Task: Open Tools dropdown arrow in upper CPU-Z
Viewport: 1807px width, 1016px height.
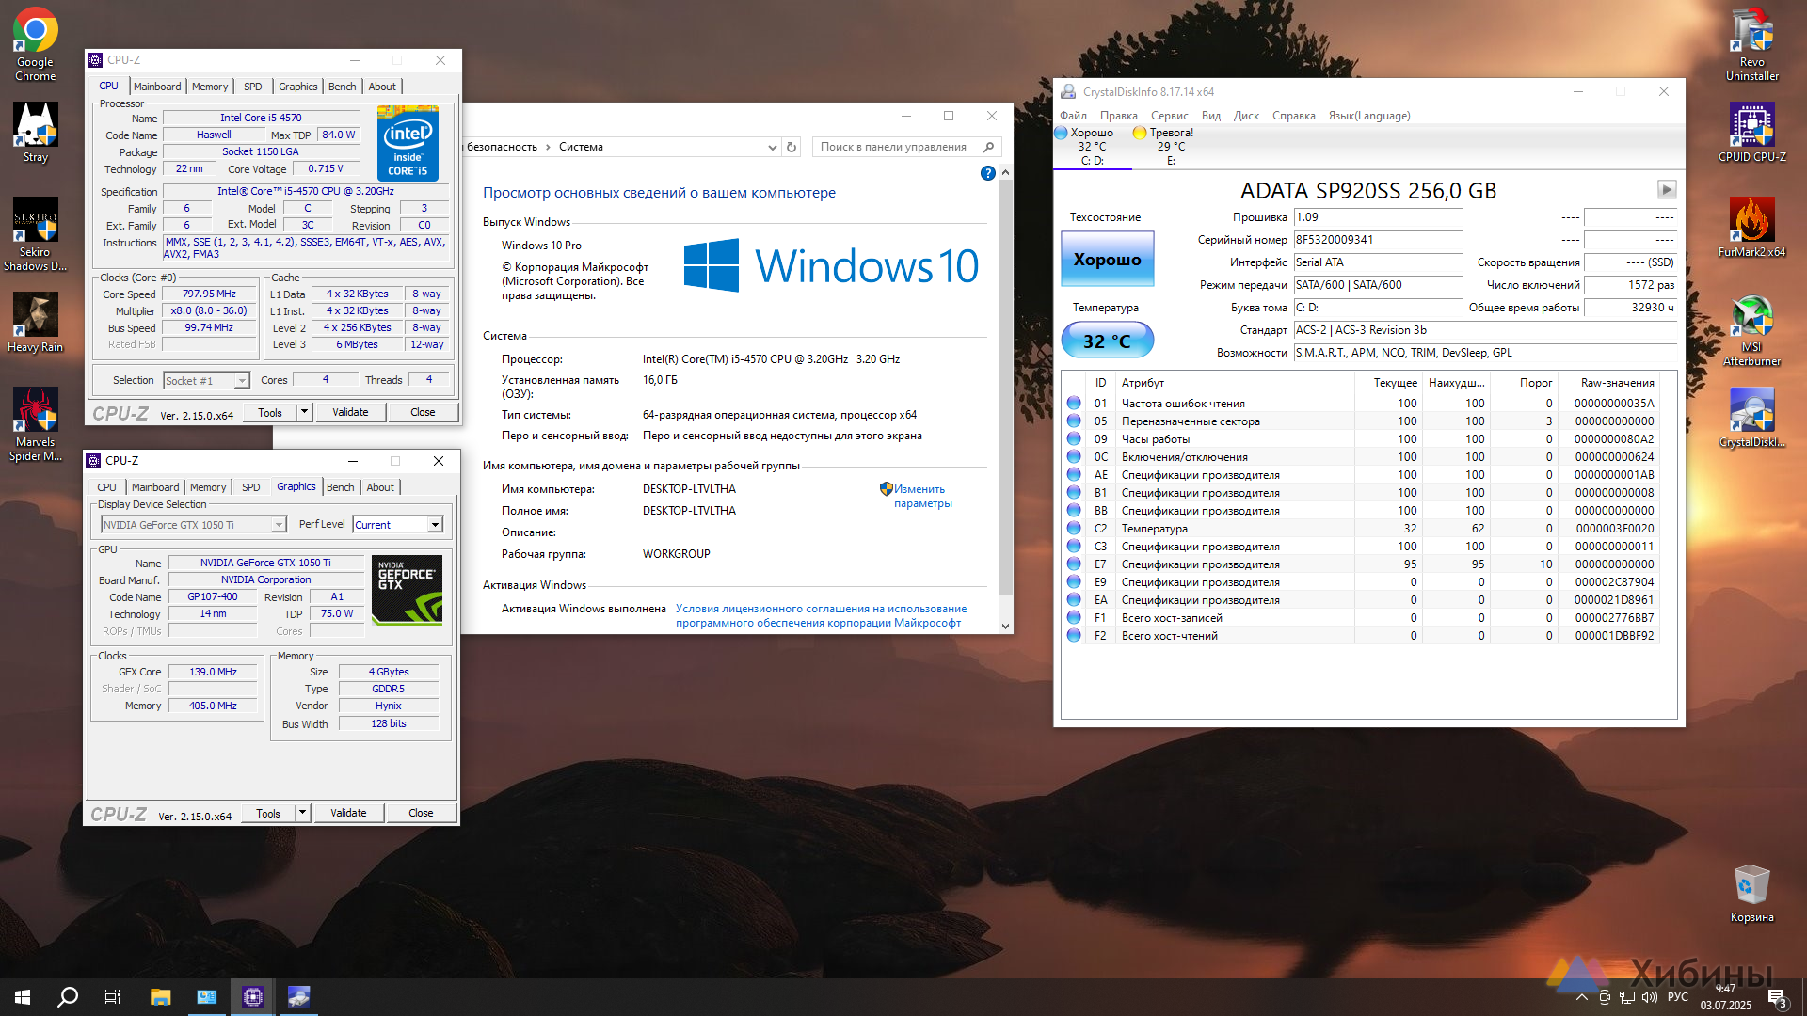Action: coord(304,412)
